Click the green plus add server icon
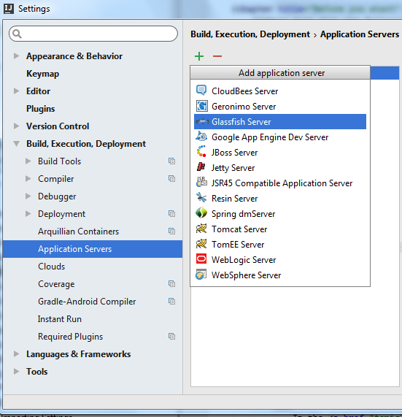 (199, 56)
